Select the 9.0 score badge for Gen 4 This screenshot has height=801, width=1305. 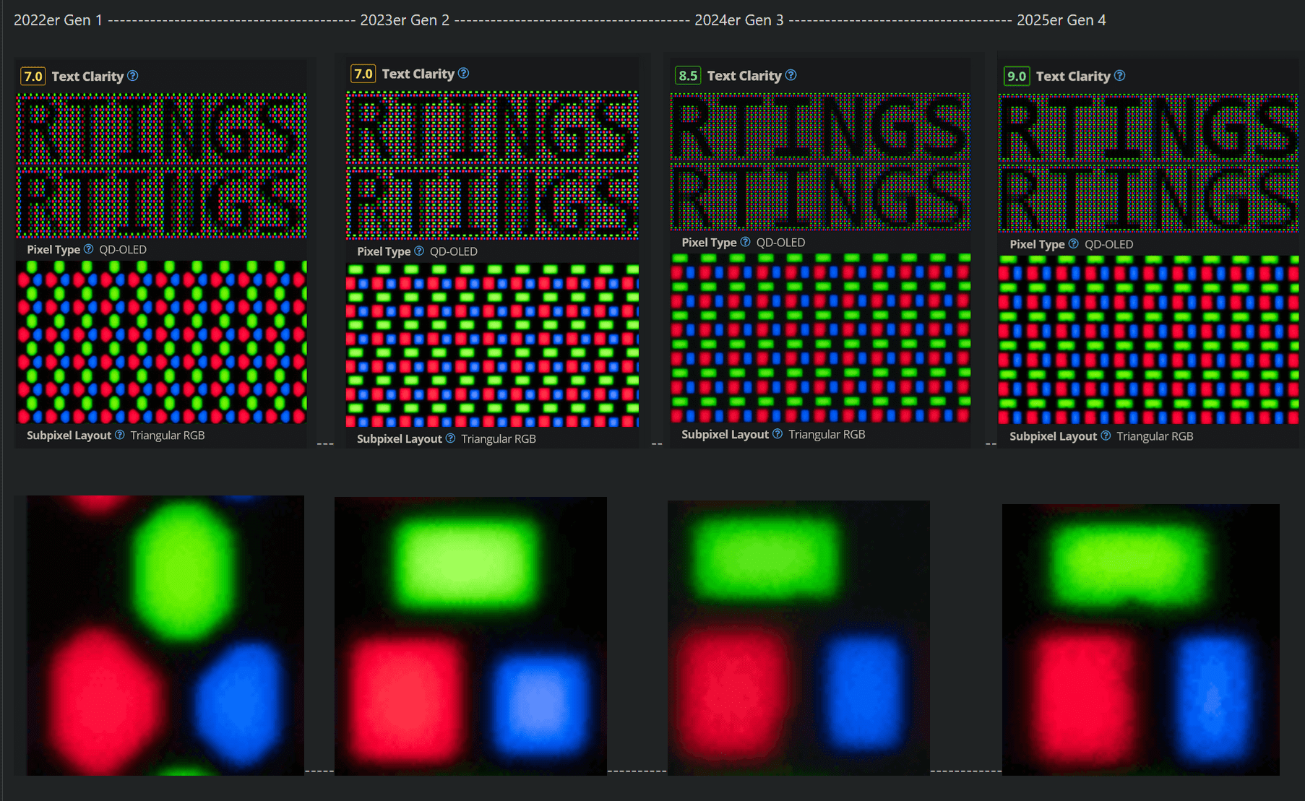[x=1017, y=76]
